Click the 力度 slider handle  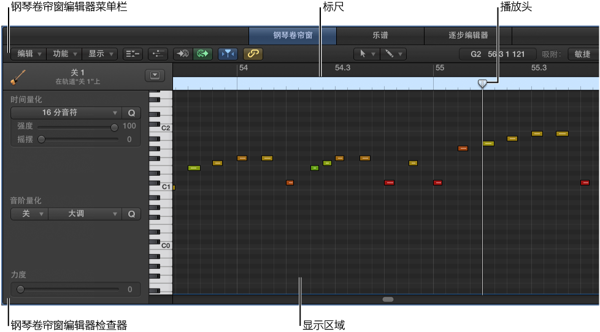click(21, 290)
